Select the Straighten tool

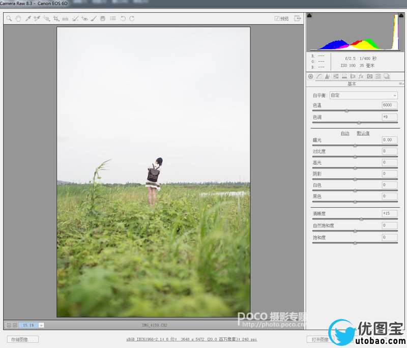[65, 18]
